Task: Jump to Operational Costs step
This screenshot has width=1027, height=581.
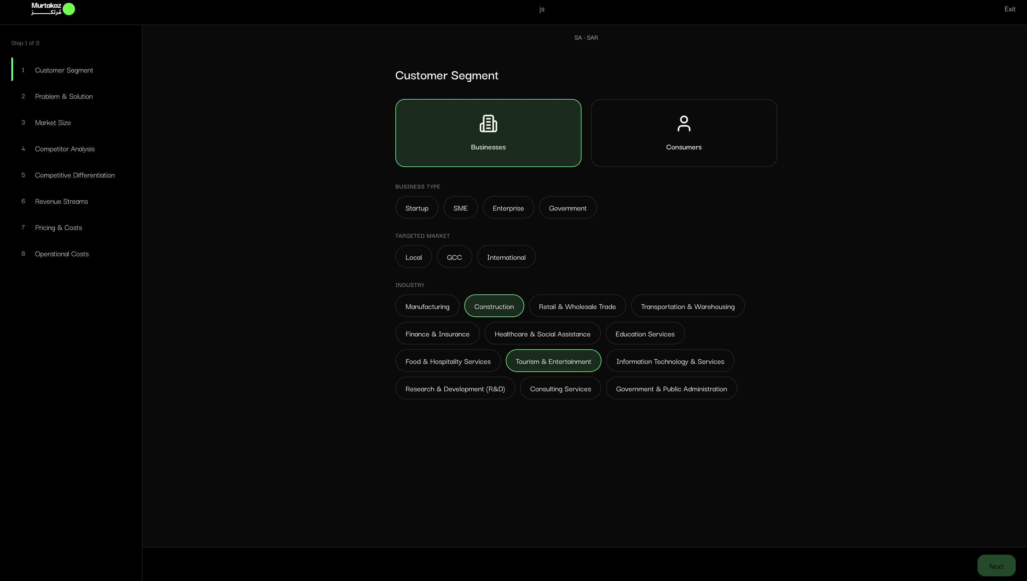Action: (62, 254)
